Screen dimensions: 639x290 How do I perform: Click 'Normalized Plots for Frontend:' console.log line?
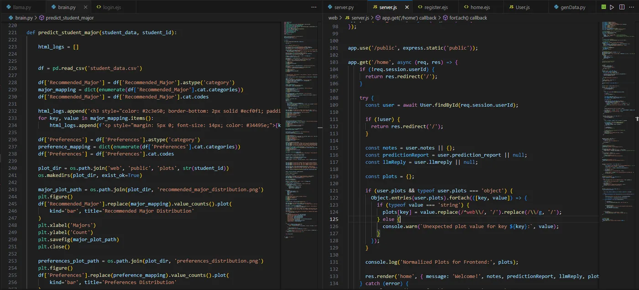pyautogui.click(x=442, y=262)
